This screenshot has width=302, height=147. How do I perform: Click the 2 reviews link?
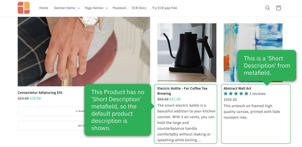pos(257,94)
